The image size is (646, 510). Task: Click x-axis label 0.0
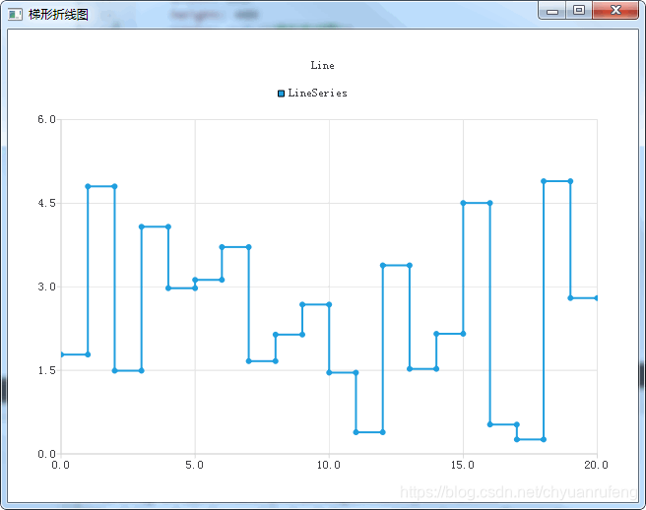61,465
